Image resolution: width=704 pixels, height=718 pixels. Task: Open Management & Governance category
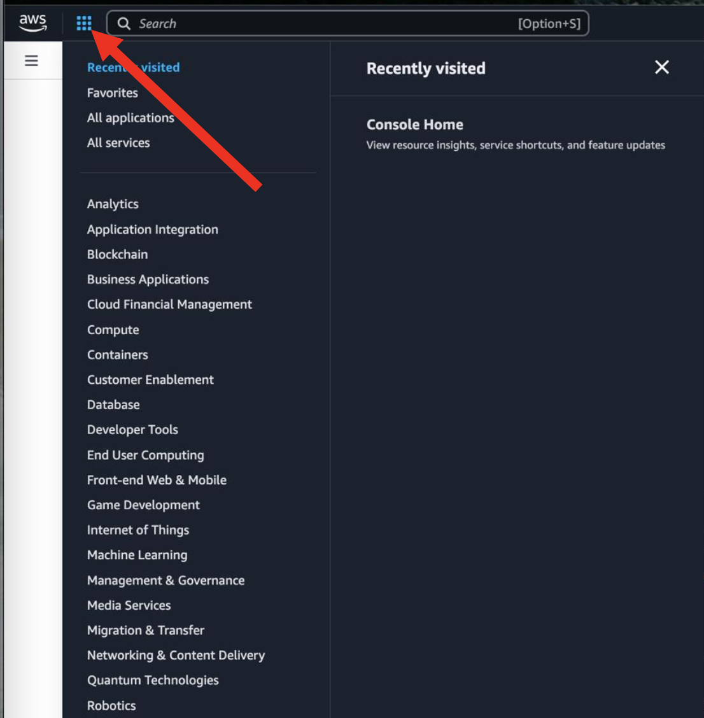coord(165,581)
